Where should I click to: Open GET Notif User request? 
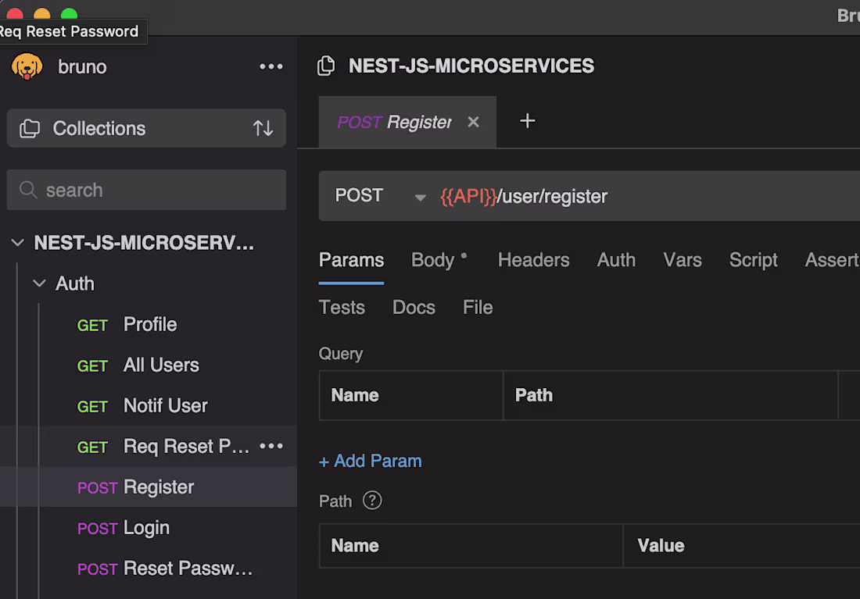[x=148, y=405]
